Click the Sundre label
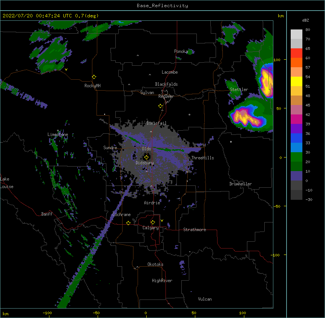The width and height of the screenshot is (325, 318). (x=110, y=148)
